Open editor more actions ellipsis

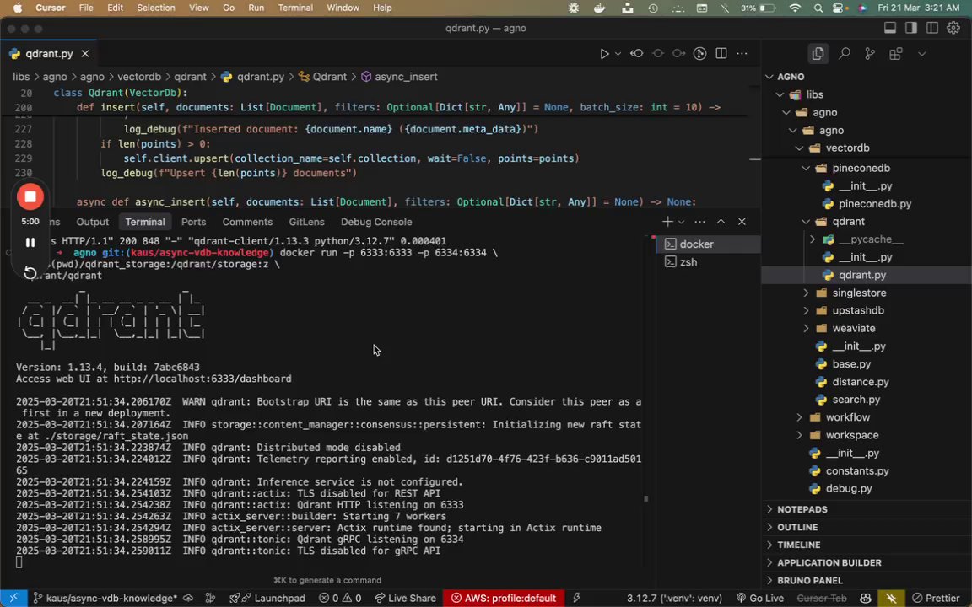coord(742,54)
